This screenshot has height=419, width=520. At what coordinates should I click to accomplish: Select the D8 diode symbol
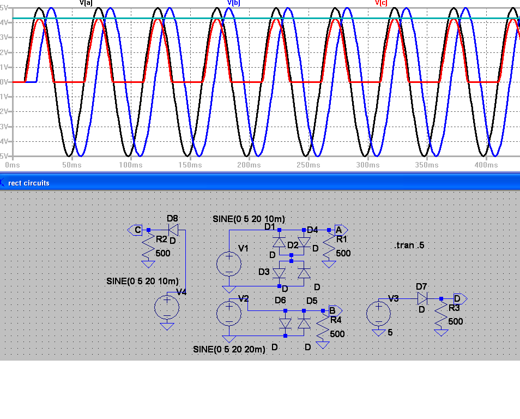173,230
